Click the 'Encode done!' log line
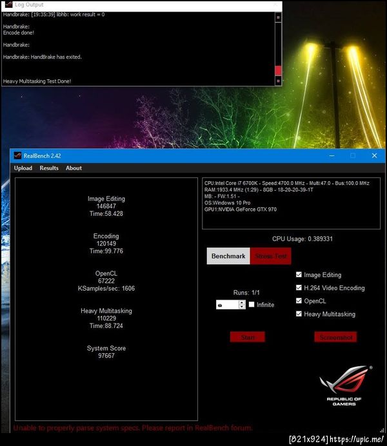 pyautogui.click(x=19, y=32)
